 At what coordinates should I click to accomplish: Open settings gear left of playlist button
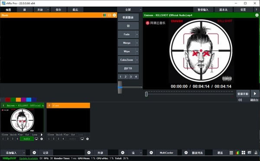coord(186,152)
